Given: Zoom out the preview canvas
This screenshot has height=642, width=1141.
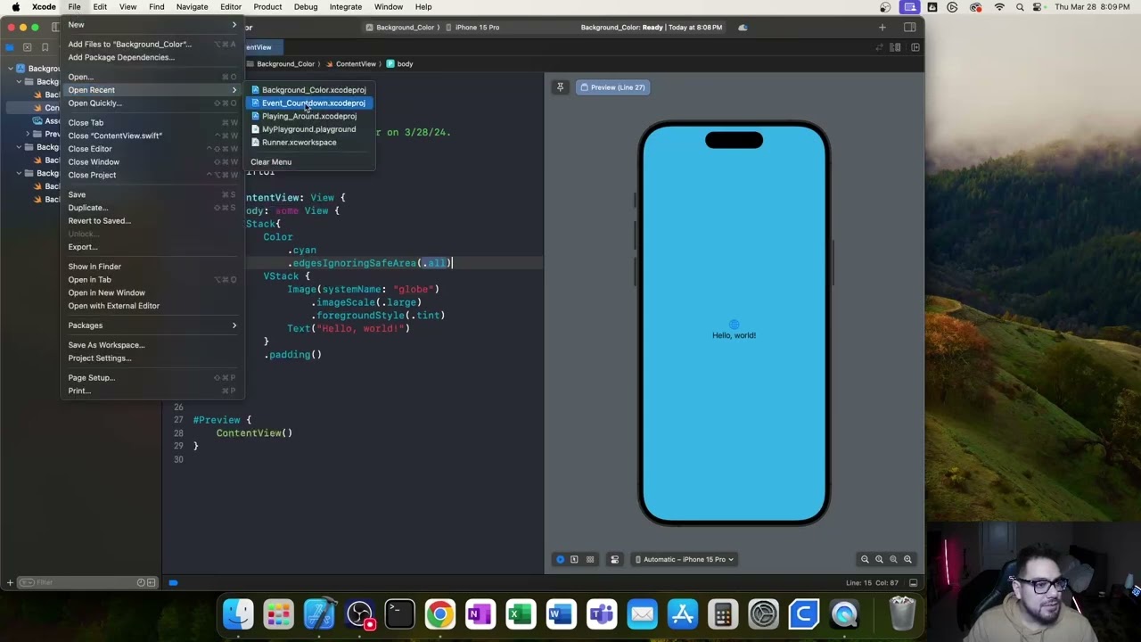Looking at the screenshot, I should (865, 559).
